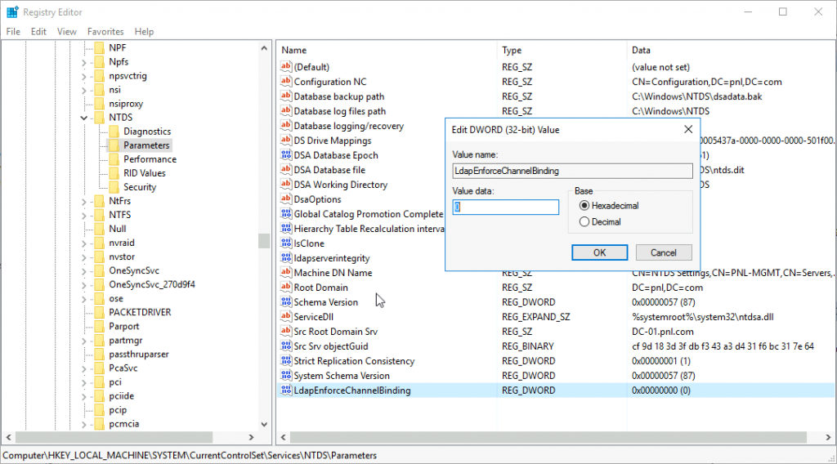Click the Value name field
837x464 pixels.
[572, 171]
